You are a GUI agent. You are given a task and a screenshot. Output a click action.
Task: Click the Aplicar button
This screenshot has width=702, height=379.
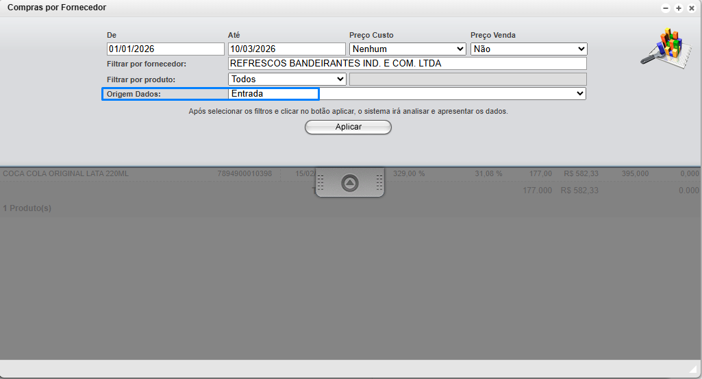[348, 127]
